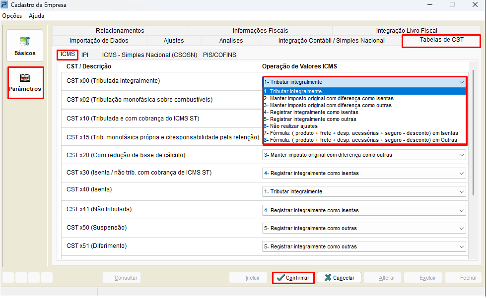Open ICMS - Simples Nacional (CSOSN) sub-tab

(150, 55)
